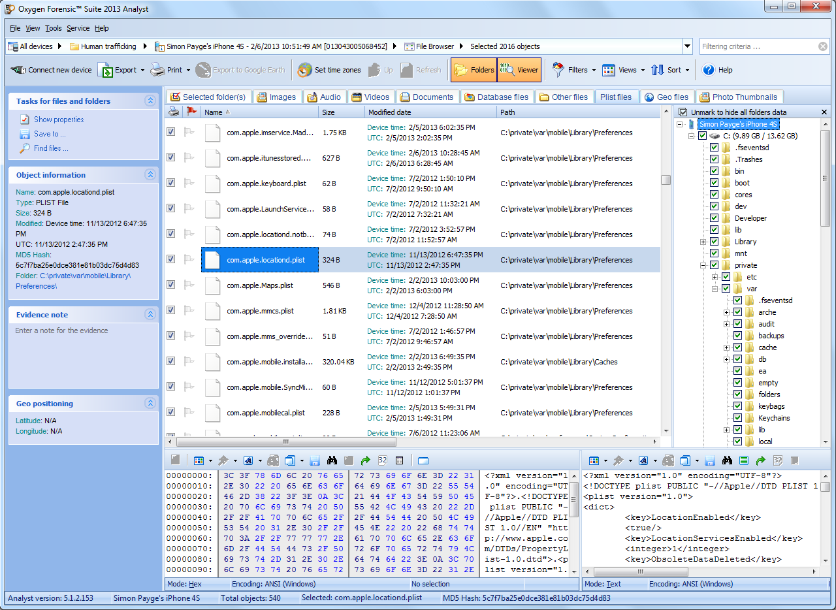This screenshot has width=836, height=610.
Task: Click the green arrow icon in text viewer toolbar
Action: click(761, 460)
